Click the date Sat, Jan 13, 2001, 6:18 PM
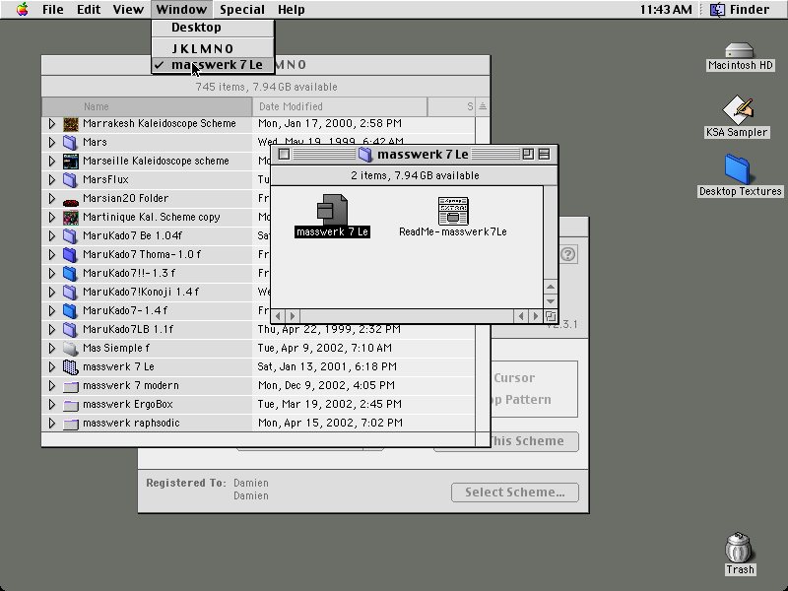This screenshot has height=591, width=788. coord(327,366)
